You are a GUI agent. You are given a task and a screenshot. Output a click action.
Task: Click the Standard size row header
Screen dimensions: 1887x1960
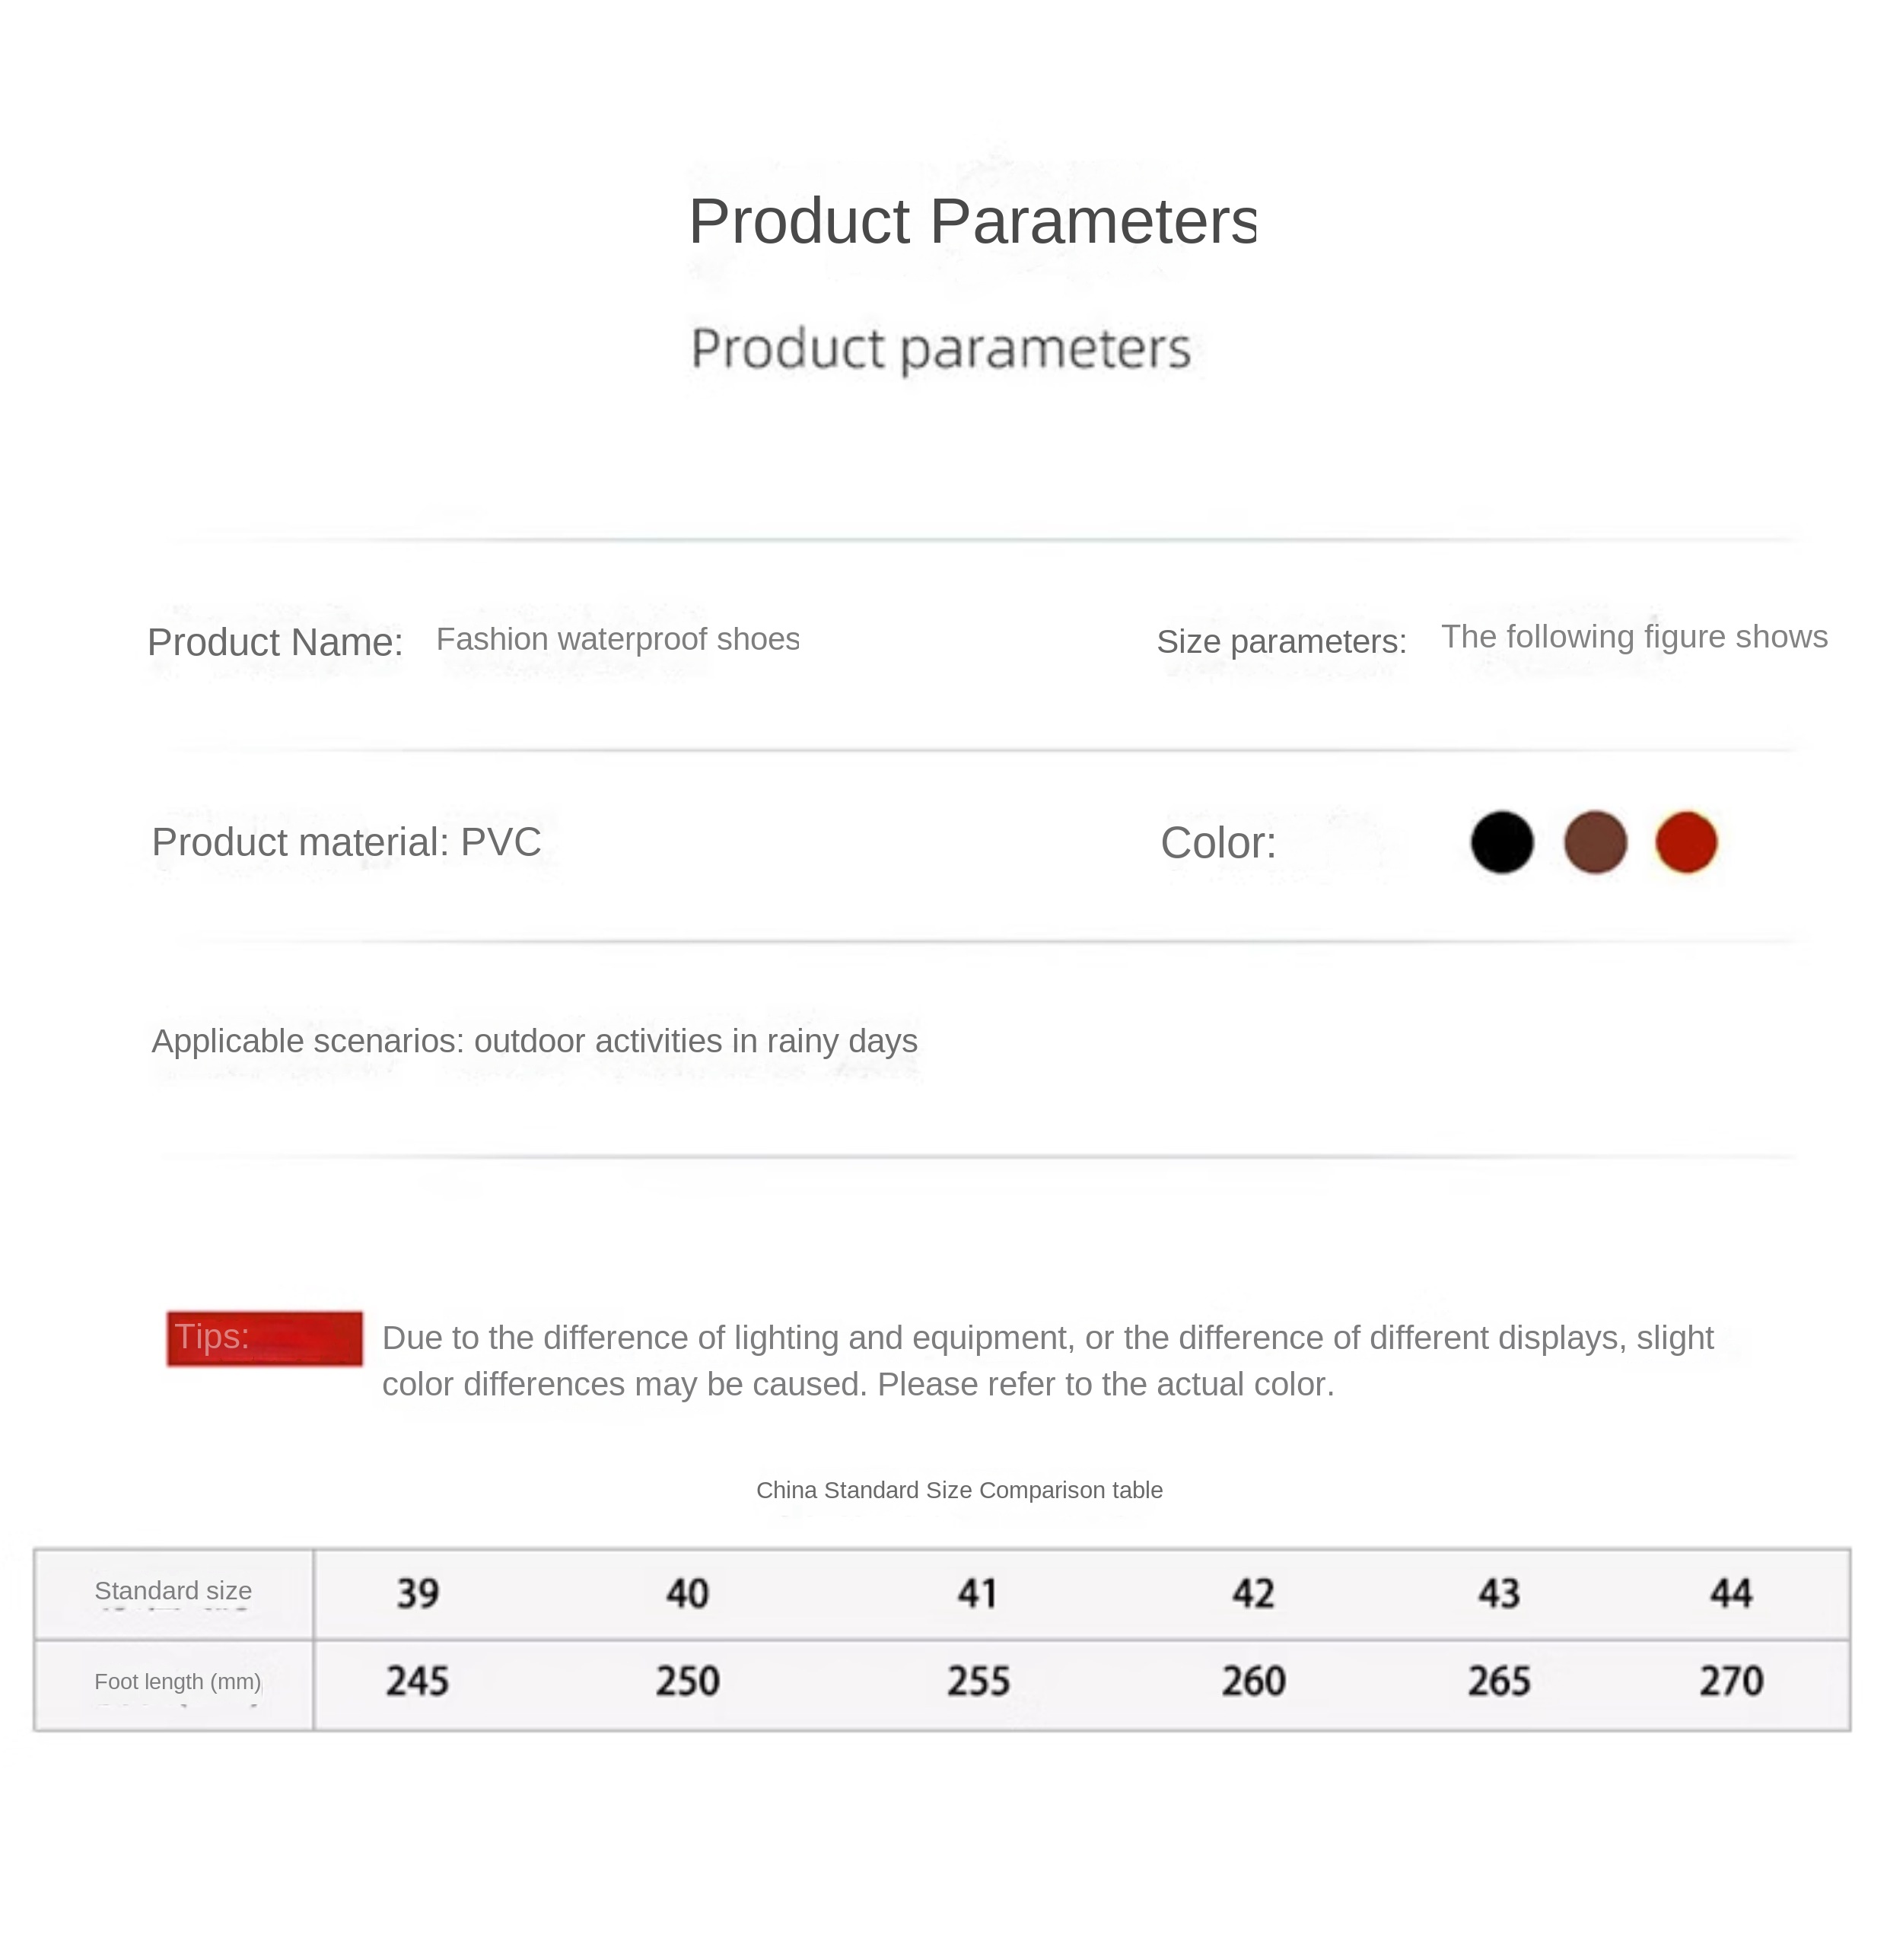(x=173, y=1591)
